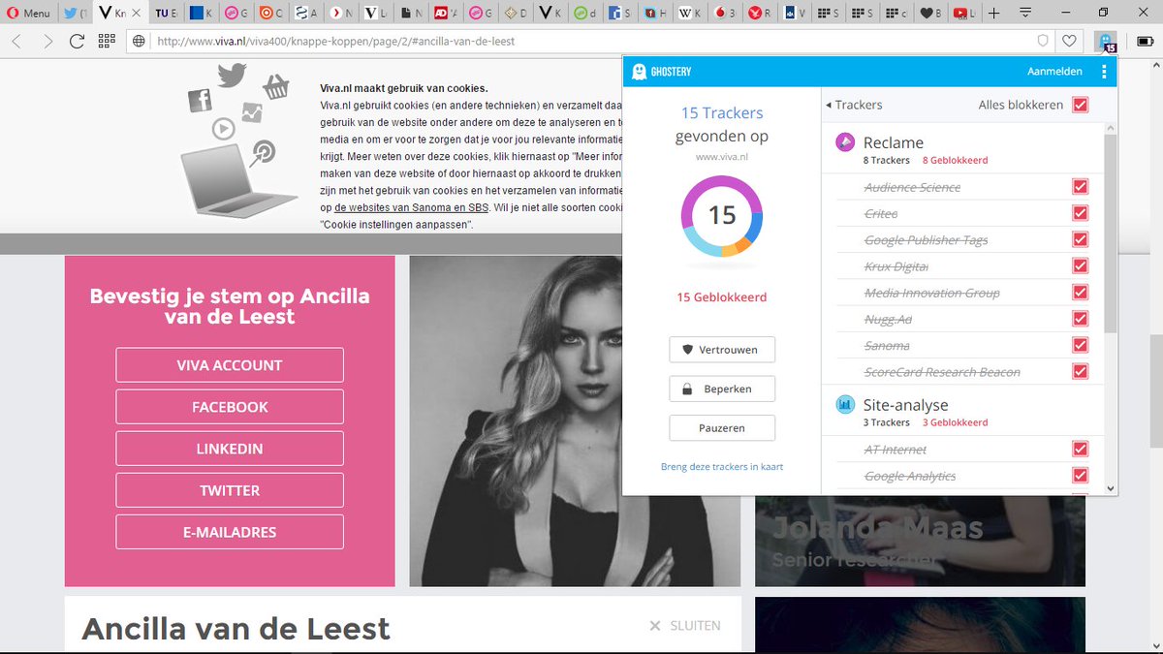Confirm vote via LINKEDIN button
Screen dimensions: 1163x654
pos(230,449)
